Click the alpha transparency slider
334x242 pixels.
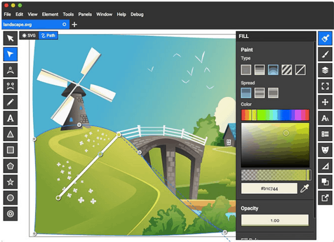275,175
